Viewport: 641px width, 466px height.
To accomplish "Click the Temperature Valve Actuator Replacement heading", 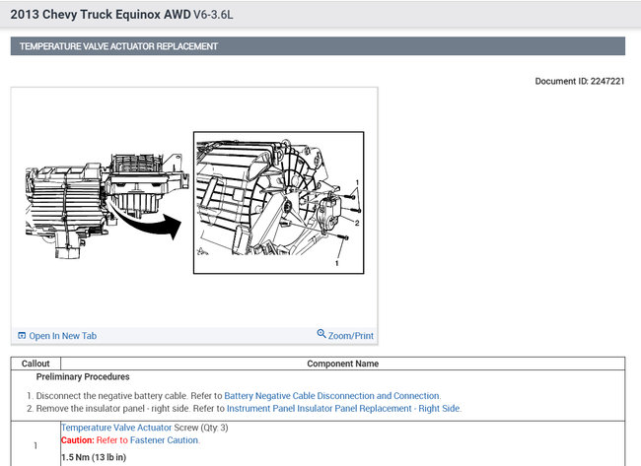I will coord(118,46).
